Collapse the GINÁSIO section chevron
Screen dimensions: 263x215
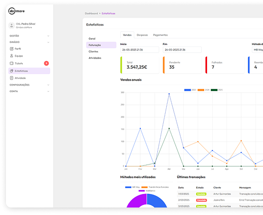pos(48,42)
